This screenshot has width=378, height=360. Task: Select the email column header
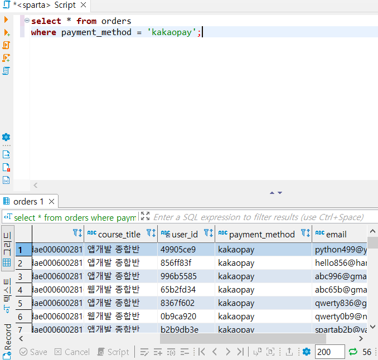(336, 234)
